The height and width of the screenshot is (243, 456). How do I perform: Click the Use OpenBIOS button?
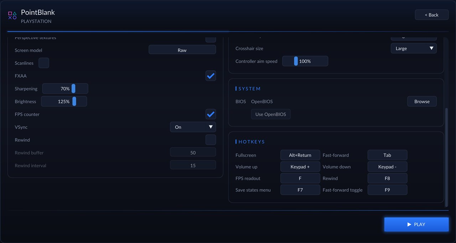271,114
